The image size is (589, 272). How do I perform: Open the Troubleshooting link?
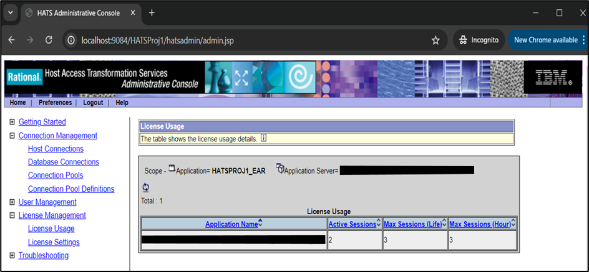(44, 256)
